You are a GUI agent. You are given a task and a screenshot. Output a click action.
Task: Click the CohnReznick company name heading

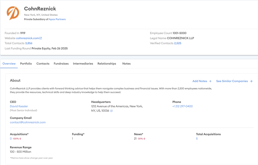40,9
